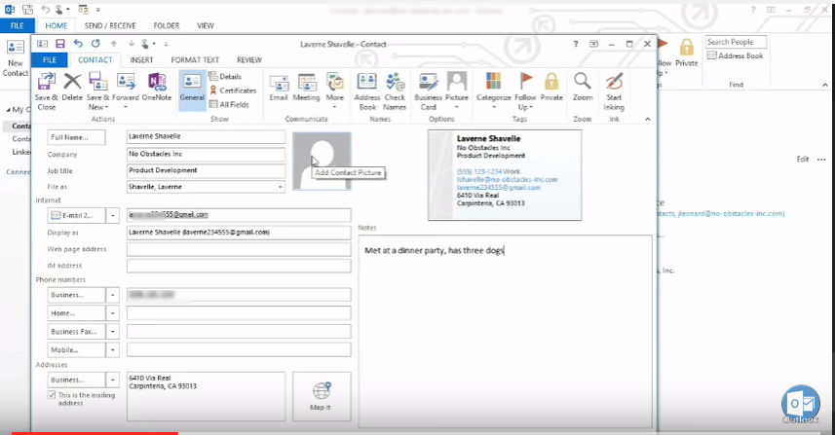Open the More communicate options
The width and height of the screenshot is (835, 435).
coord(334,91)
